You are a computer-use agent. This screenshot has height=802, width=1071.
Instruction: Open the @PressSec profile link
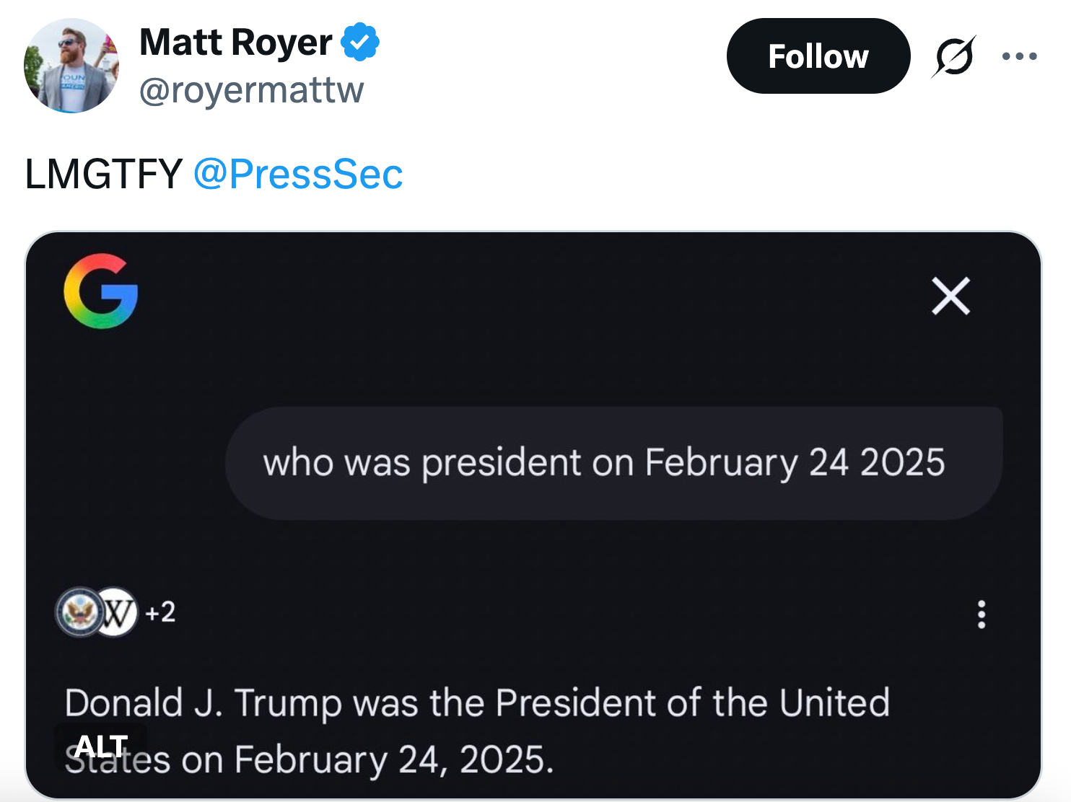coord(299,172)
